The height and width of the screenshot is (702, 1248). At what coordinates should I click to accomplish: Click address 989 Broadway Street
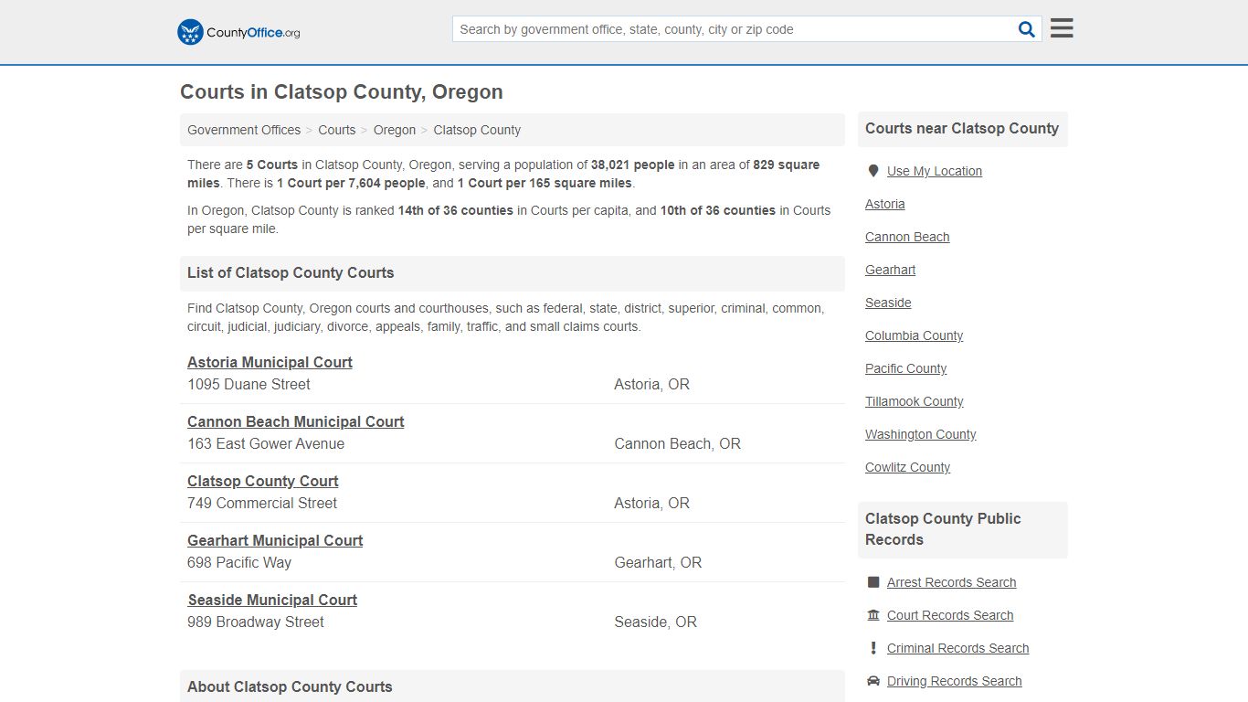point(256,622)
